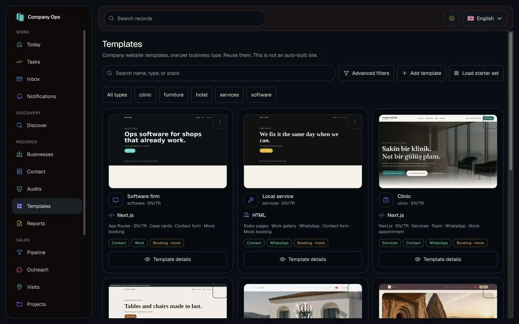Click the Templates grid icon in sidebar
This screenshot has height=324, width=519.
(19, 206)
